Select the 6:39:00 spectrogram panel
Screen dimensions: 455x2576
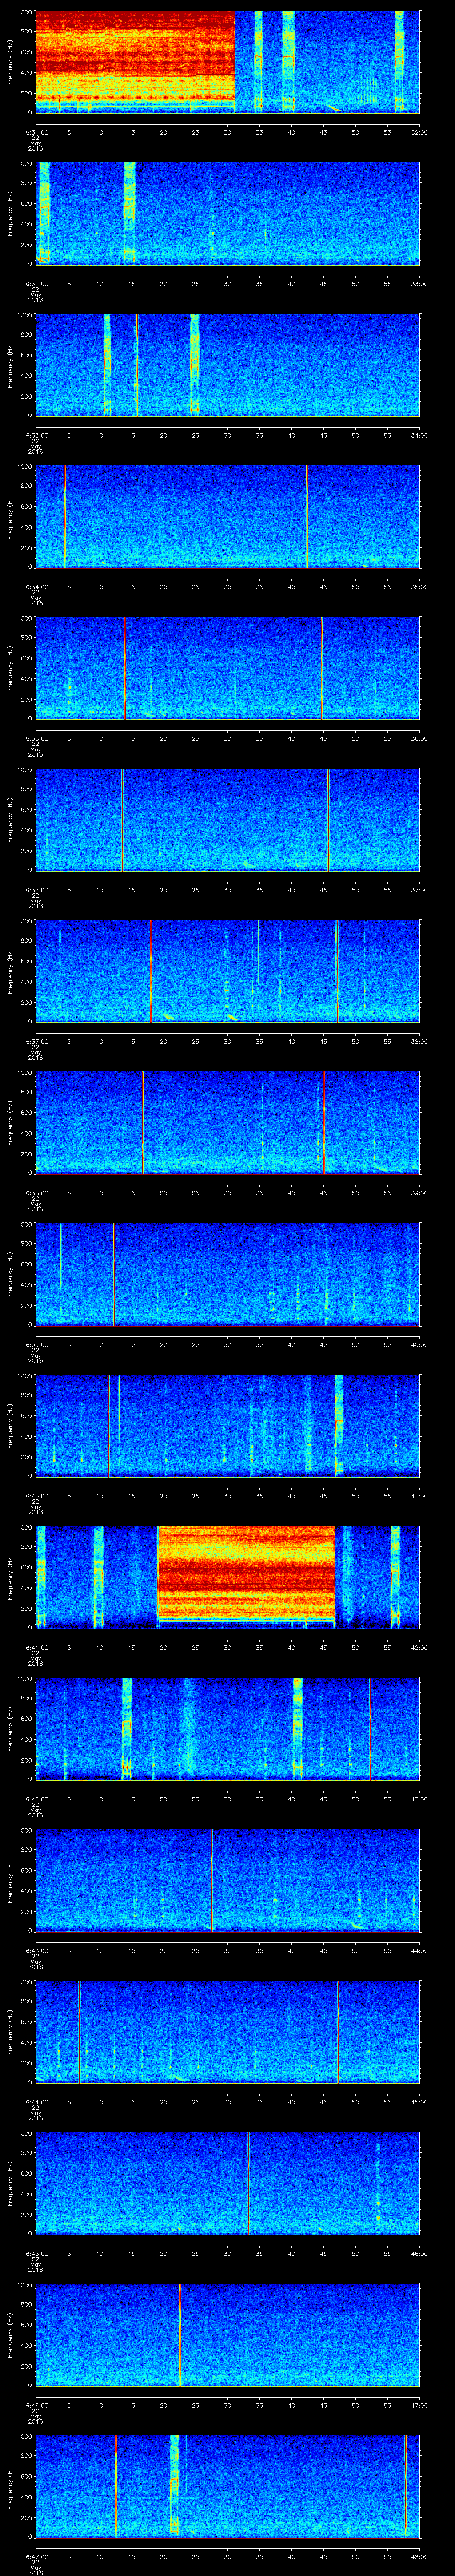click(228, 1275)
